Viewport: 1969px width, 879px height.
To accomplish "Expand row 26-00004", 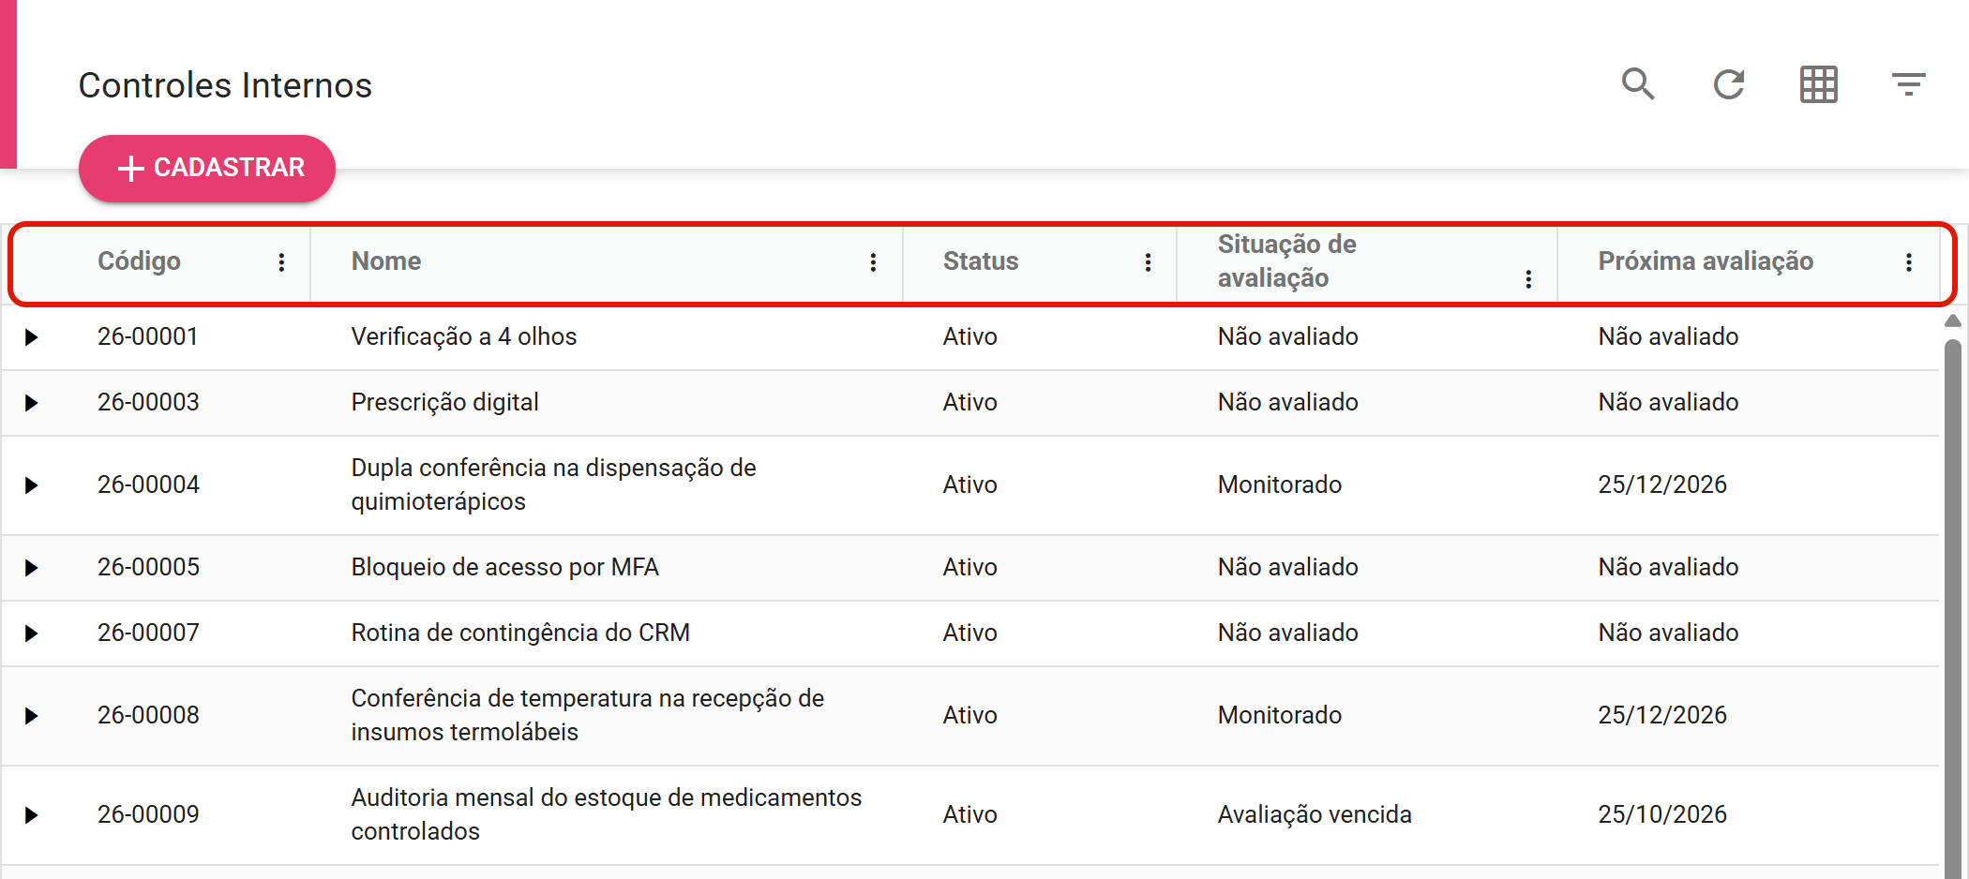I will coord(31,485).
